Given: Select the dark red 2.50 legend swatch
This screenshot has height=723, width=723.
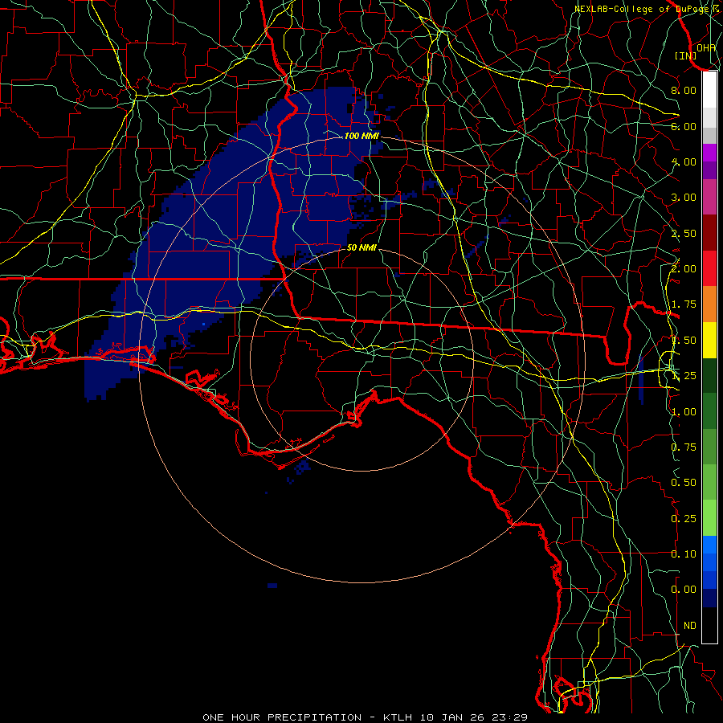Looking at the screenshot, I should 709,233.
